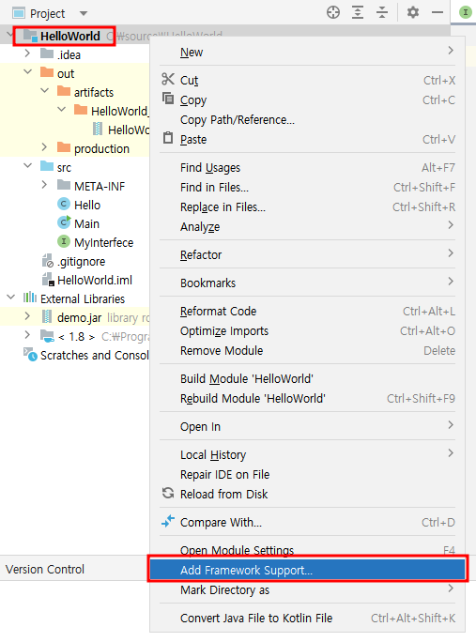Expand the production folder

click(x=44, y=146)
